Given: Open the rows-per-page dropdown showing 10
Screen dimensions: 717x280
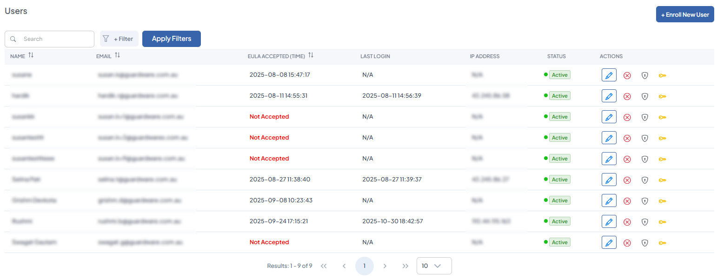Looking at the screenshot, I should (x=434, y=266).
